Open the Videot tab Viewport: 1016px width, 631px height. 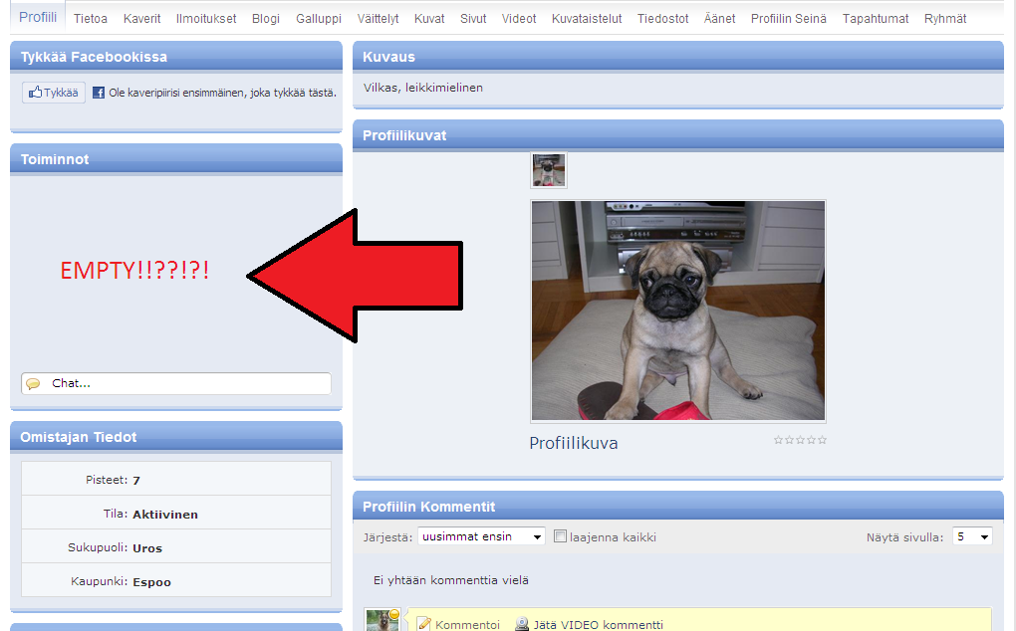click(518, 19)
